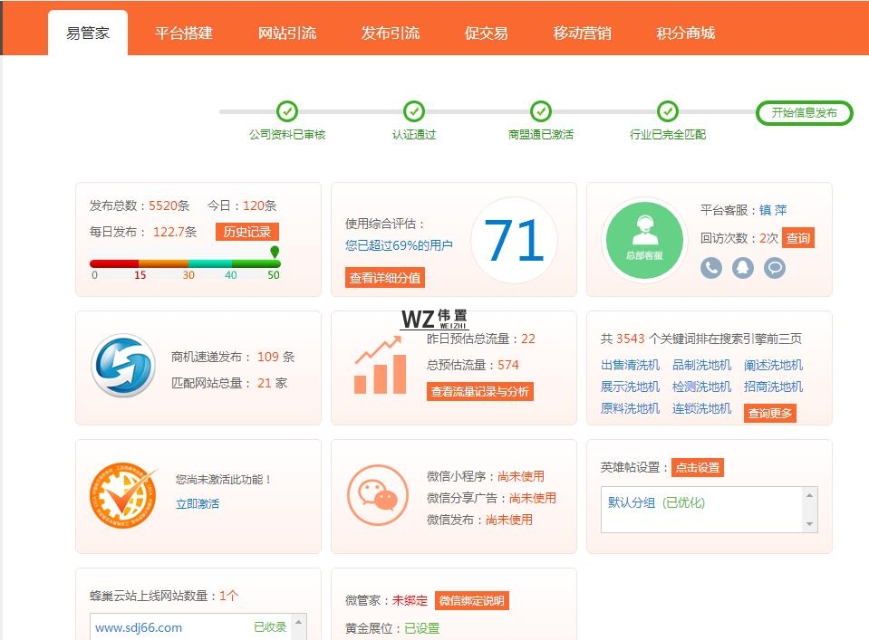This screenshot has height=640, width=869.
Task: Switch to the 平台搭建 tab
Action: pos(184,33)
